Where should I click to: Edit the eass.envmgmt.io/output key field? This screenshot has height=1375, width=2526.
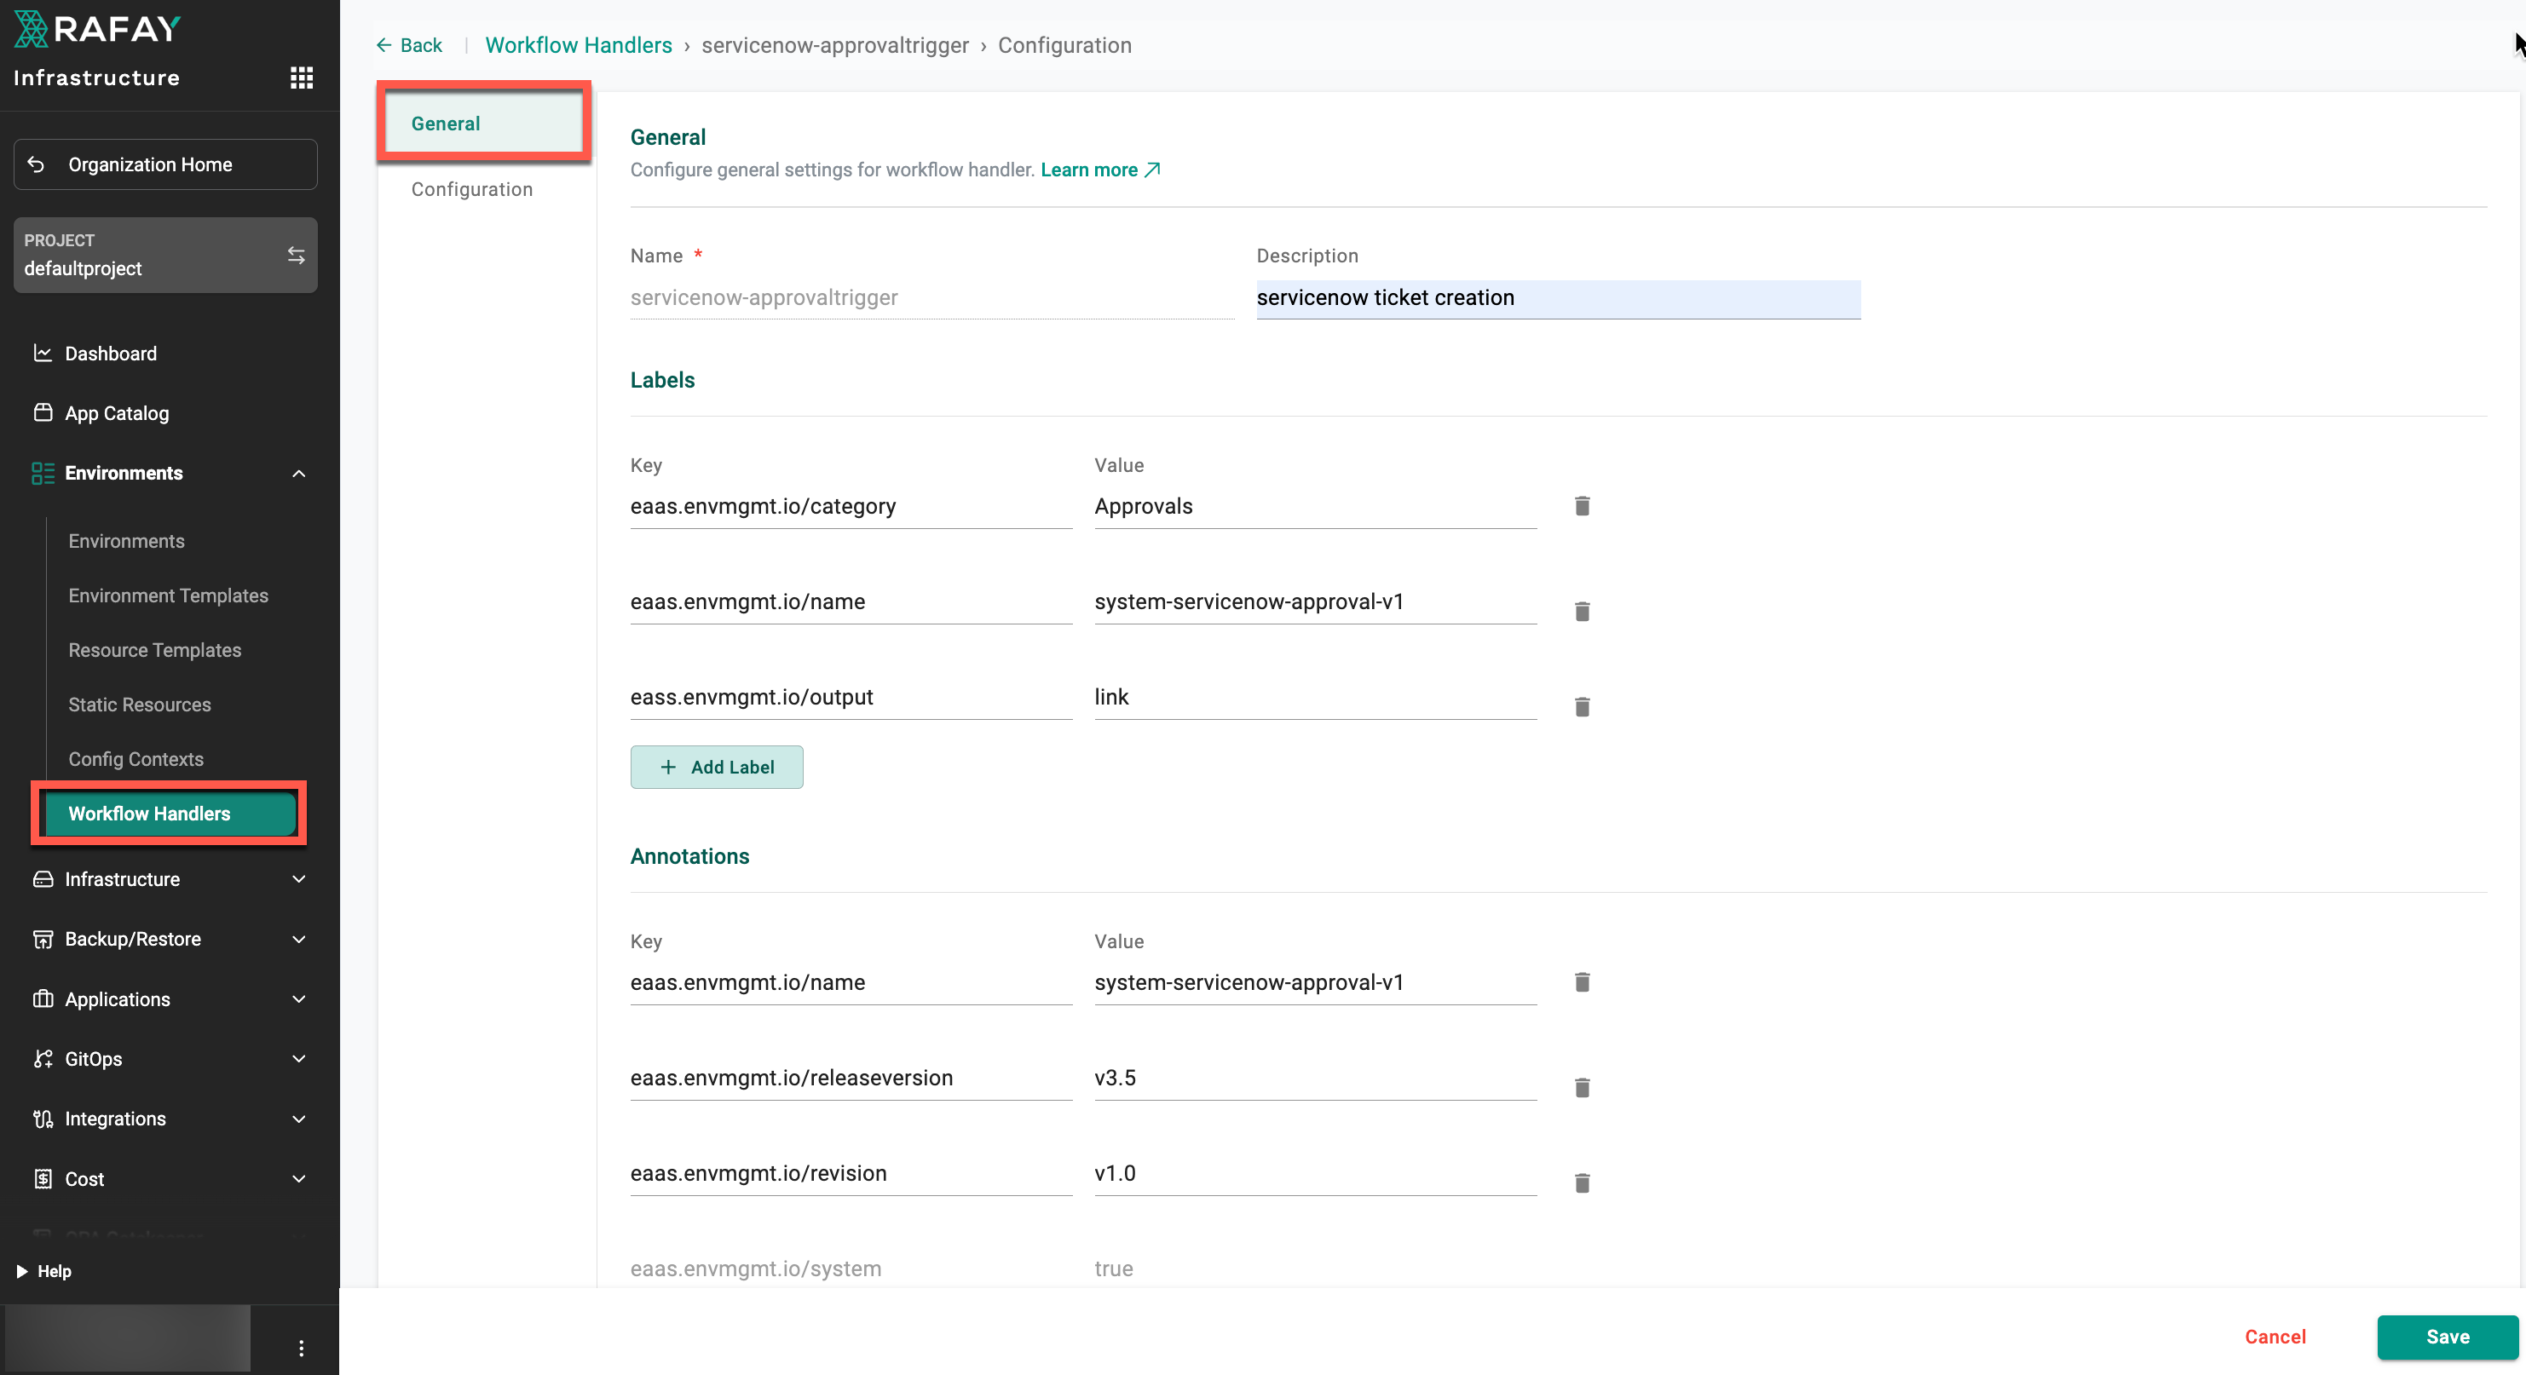point(851,697)
